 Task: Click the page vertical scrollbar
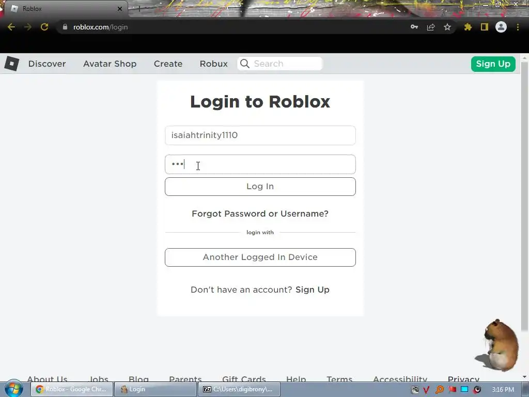click(x=524, y=196)
